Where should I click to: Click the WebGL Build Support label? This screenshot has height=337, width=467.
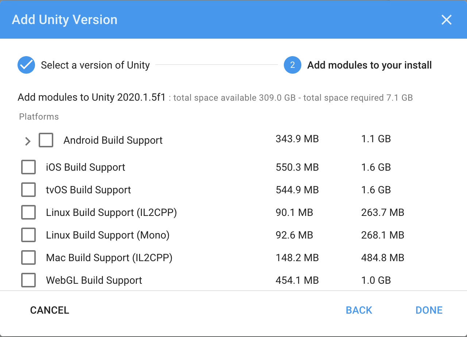click(94, 280)
